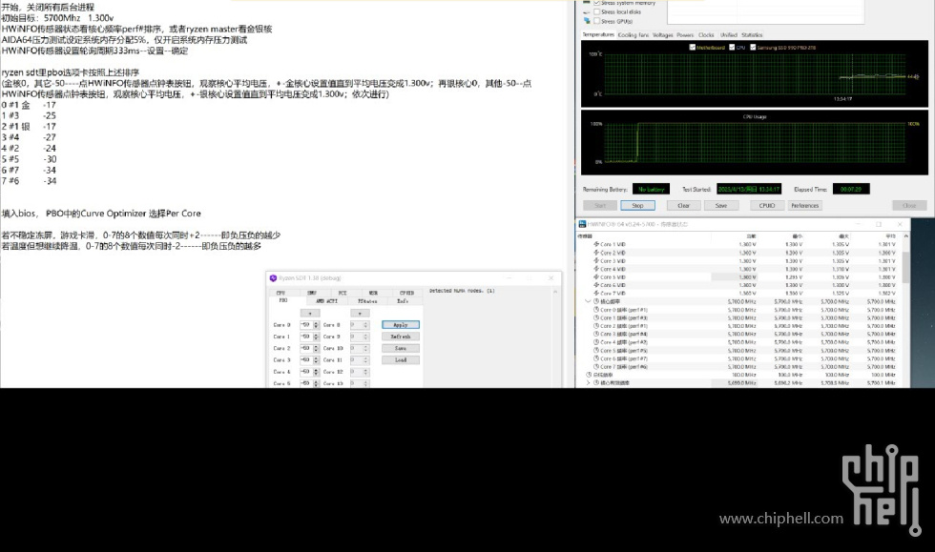Click the bolt icon beside Core 1 VID
The height and width of the screenshot is (552, 935).
click(x=595, y=244)
